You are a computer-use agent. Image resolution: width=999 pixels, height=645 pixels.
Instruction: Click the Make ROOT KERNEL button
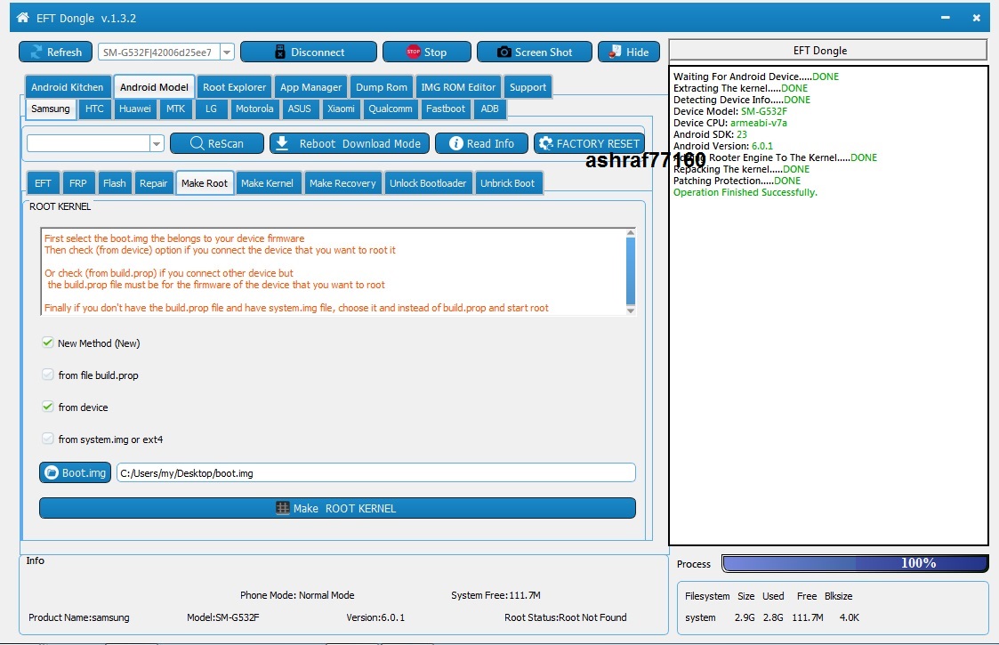(x=338, y=508)
